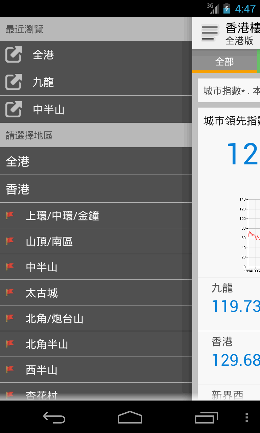Viewport: 260px width, 433px height.
Task: Choose 太古城 district
Action: point(96,293)
